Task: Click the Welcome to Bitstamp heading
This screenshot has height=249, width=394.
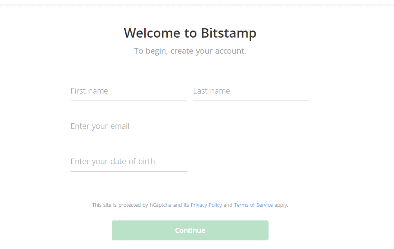Action: click(190, 33)
